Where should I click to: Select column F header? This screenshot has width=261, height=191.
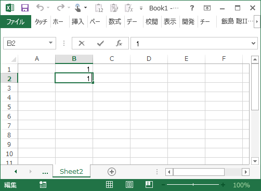click(224, 59)
